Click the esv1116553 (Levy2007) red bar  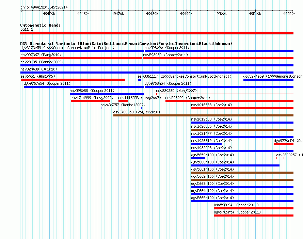point(123,101)
